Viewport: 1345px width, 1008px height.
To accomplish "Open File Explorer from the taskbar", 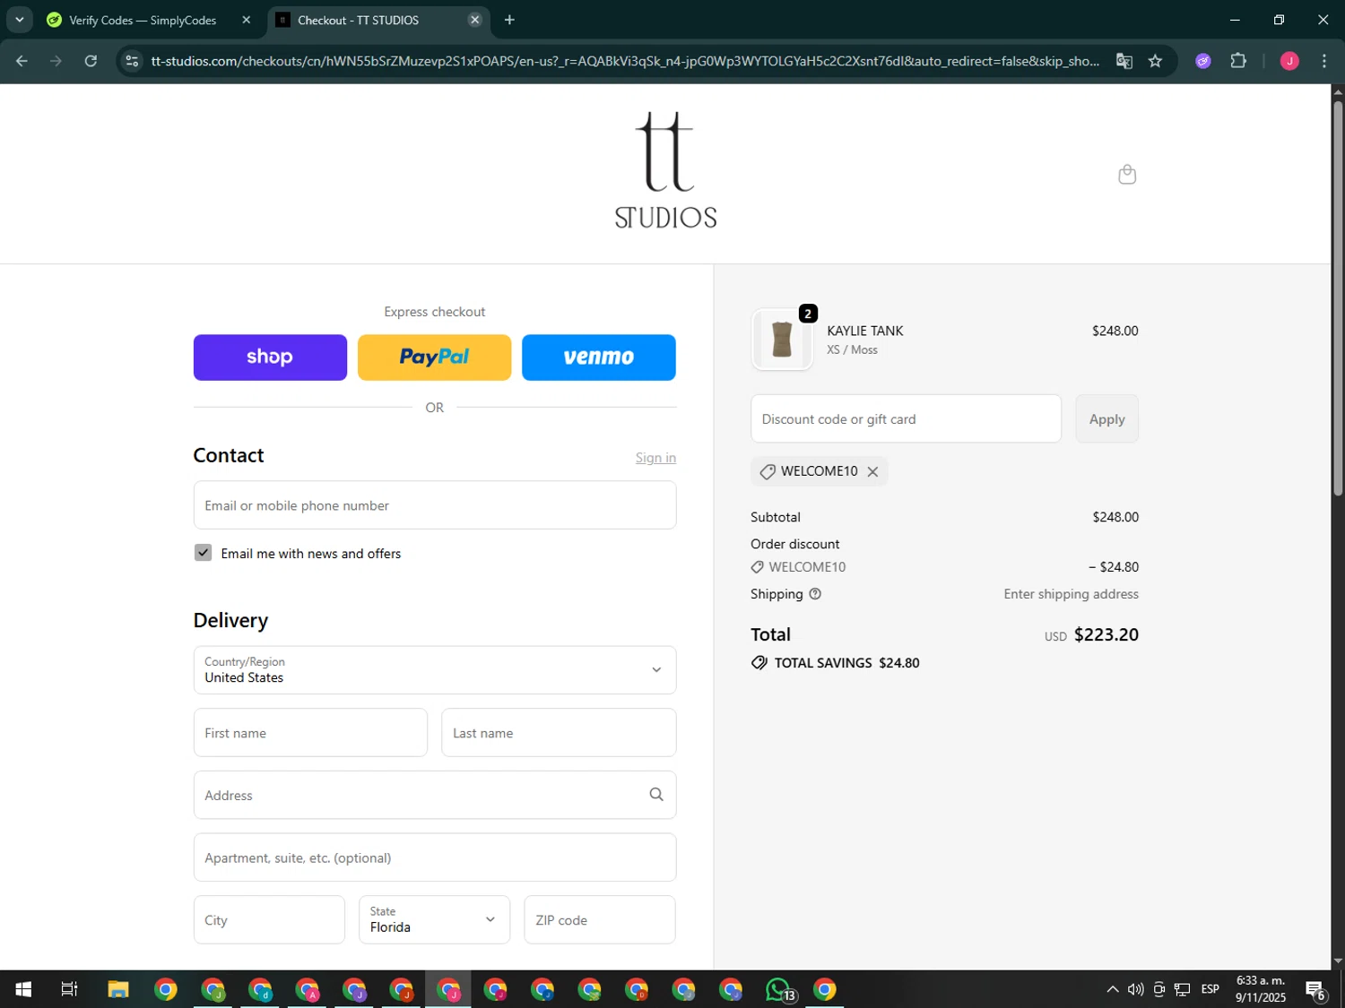I will point(118,989).
